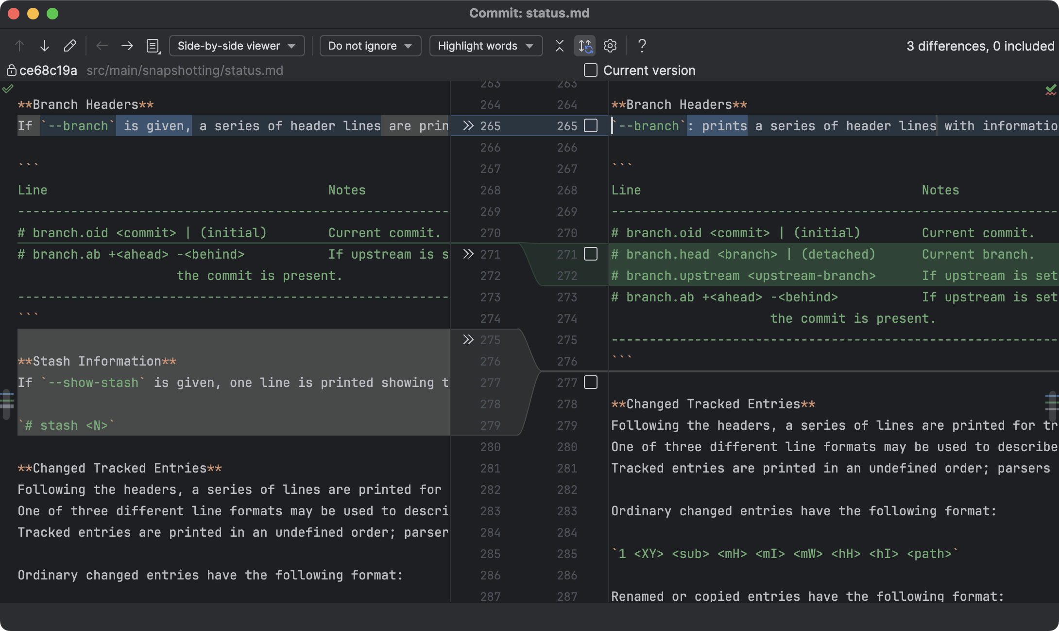Open the Highlight words dropdown
Viewport: 1059px width, 631px height.
[x=486, y=45]
